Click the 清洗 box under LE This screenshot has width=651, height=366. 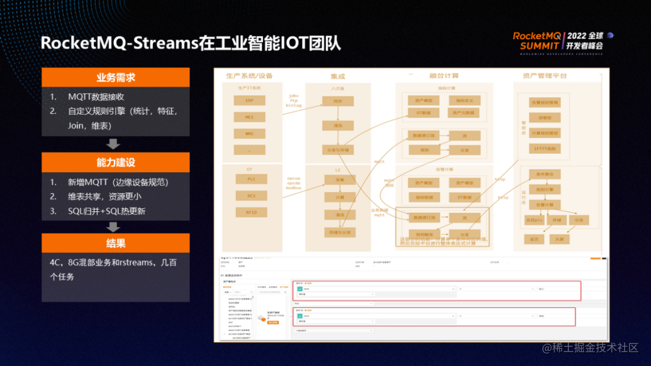[x=340, y=215]
